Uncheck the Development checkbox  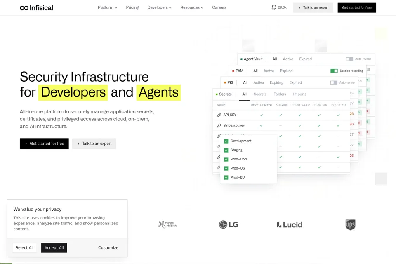click(226, 141)
